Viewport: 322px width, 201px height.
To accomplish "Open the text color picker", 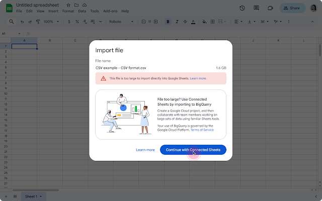I will pos(192,22).
